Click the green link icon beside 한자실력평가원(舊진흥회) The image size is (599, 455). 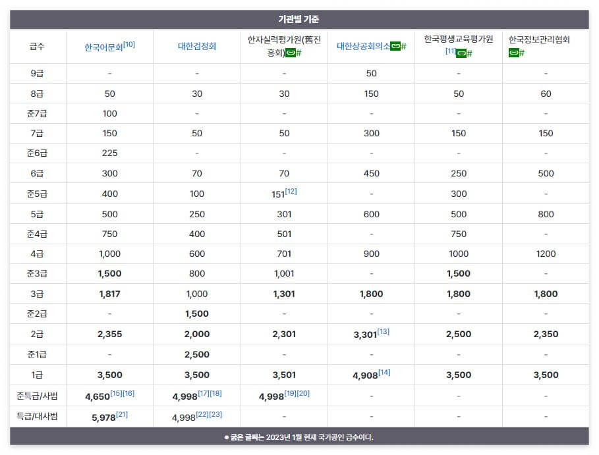(x=291, y=53)
